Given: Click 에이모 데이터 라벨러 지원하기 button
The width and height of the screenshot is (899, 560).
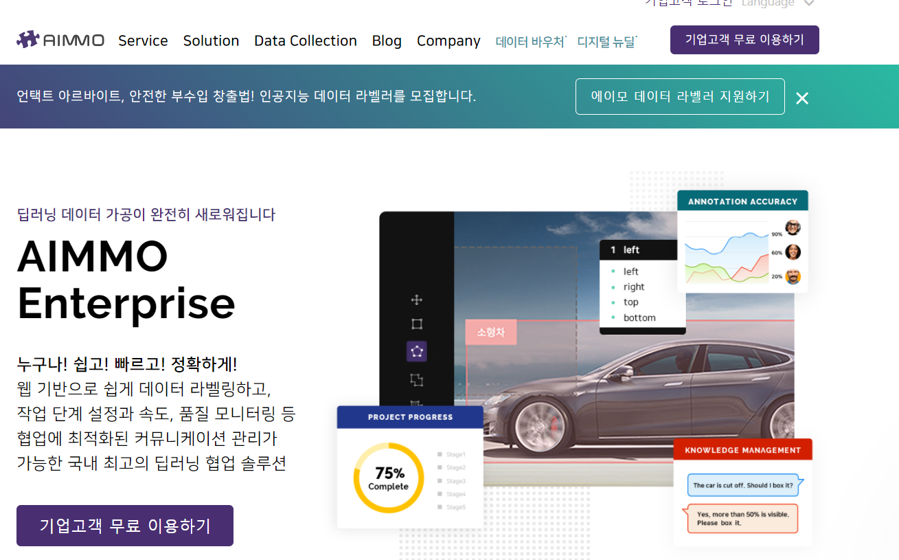Looking at the screenshot, I should tap(680, 96).
